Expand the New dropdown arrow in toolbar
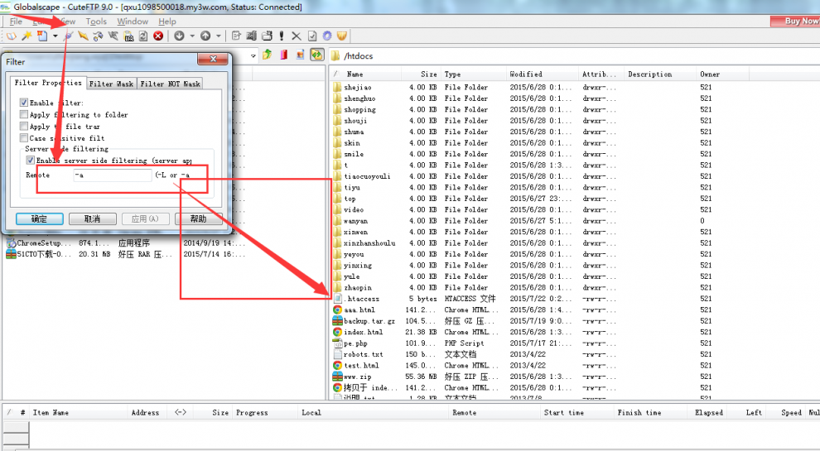The height and width of the screenshot is (451, 820). coord(55,36)
